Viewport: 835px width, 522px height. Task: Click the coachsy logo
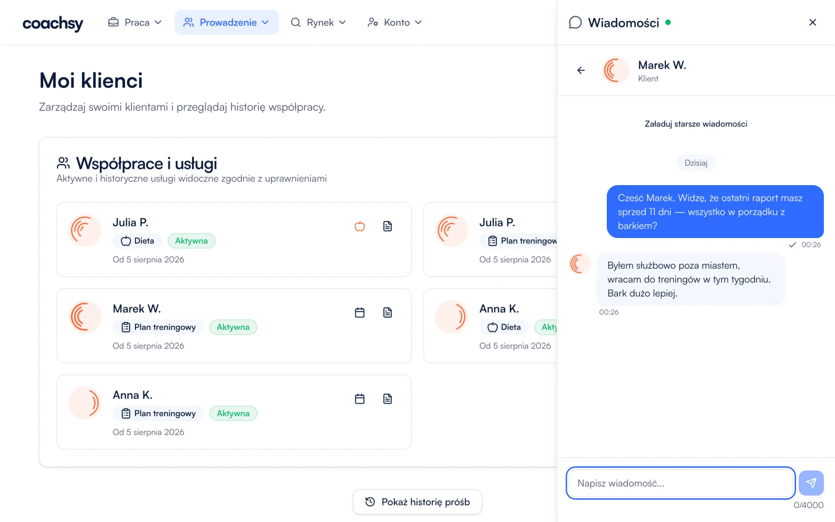53,23
